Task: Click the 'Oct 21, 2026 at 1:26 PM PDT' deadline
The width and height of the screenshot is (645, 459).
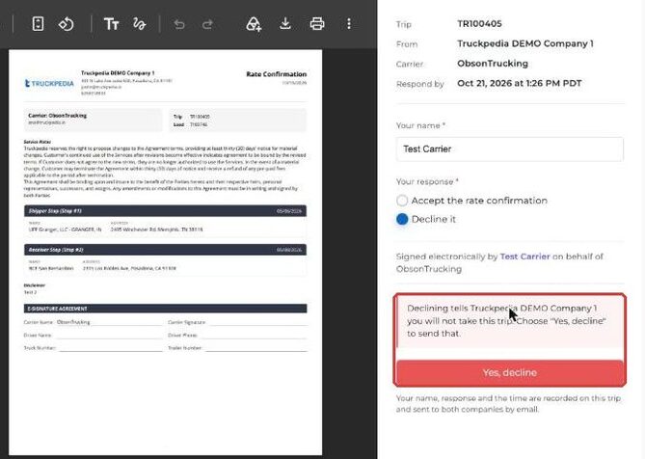Action: 520,83
